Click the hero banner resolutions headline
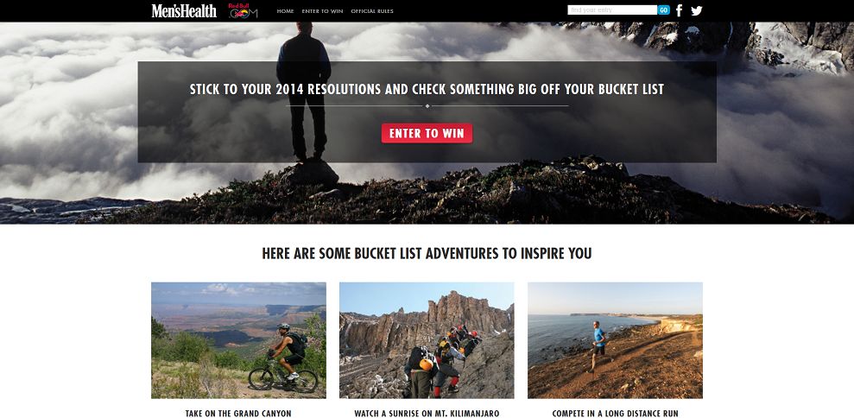This screenshot has width=854, height=418. click(427, 89)
